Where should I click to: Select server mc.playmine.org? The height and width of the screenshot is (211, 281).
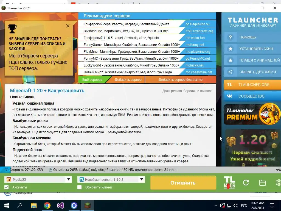pyautogui.click(x=198, y=51)
